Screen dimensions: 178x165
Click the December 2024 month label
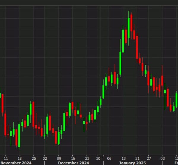coord(73,163)
